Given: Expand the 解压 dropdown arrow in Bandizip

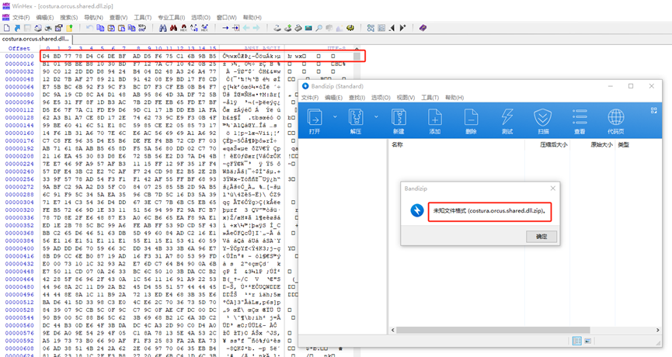Looking at the screenshot, I should [x=376, y=116].
